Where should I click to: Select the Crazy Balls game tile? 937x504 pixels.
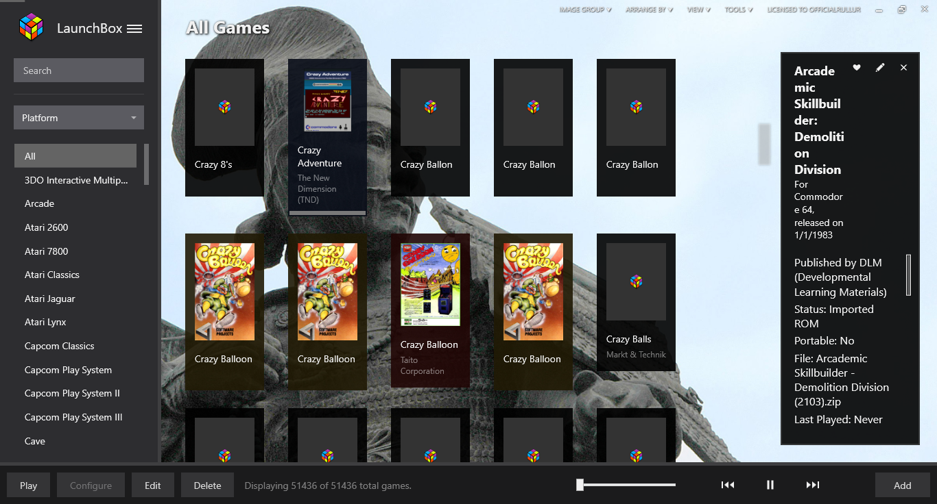coord(636,302)
